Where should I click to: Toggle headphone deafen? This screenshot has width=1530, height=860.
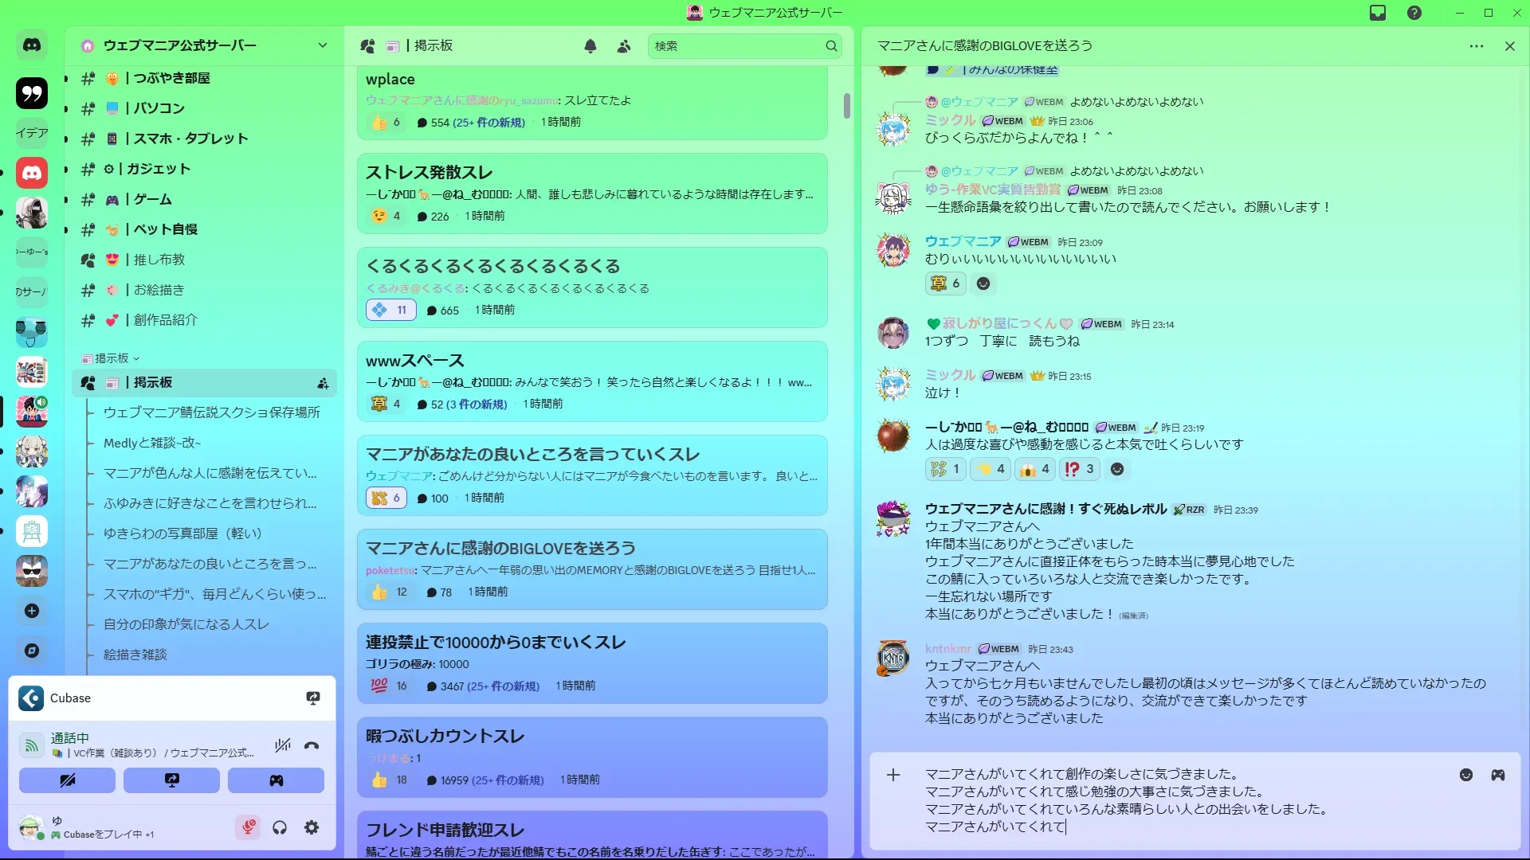pyautogui.click(x=280, y=827)
